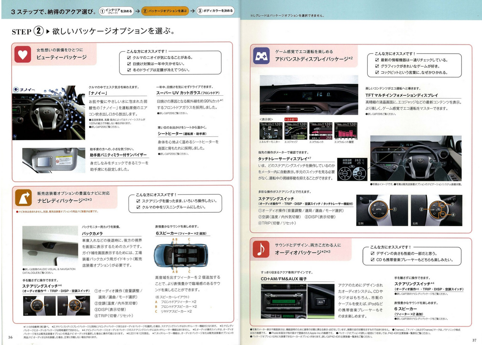This screenshot has width=482, height=345.
Task: Toggle the デザインの良さも性能の一部だと思う checkbox
Action: tap(372, 253)
